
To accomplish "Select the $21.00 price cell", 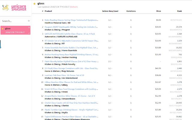I will pyautogui.click(x=158, y=55).
